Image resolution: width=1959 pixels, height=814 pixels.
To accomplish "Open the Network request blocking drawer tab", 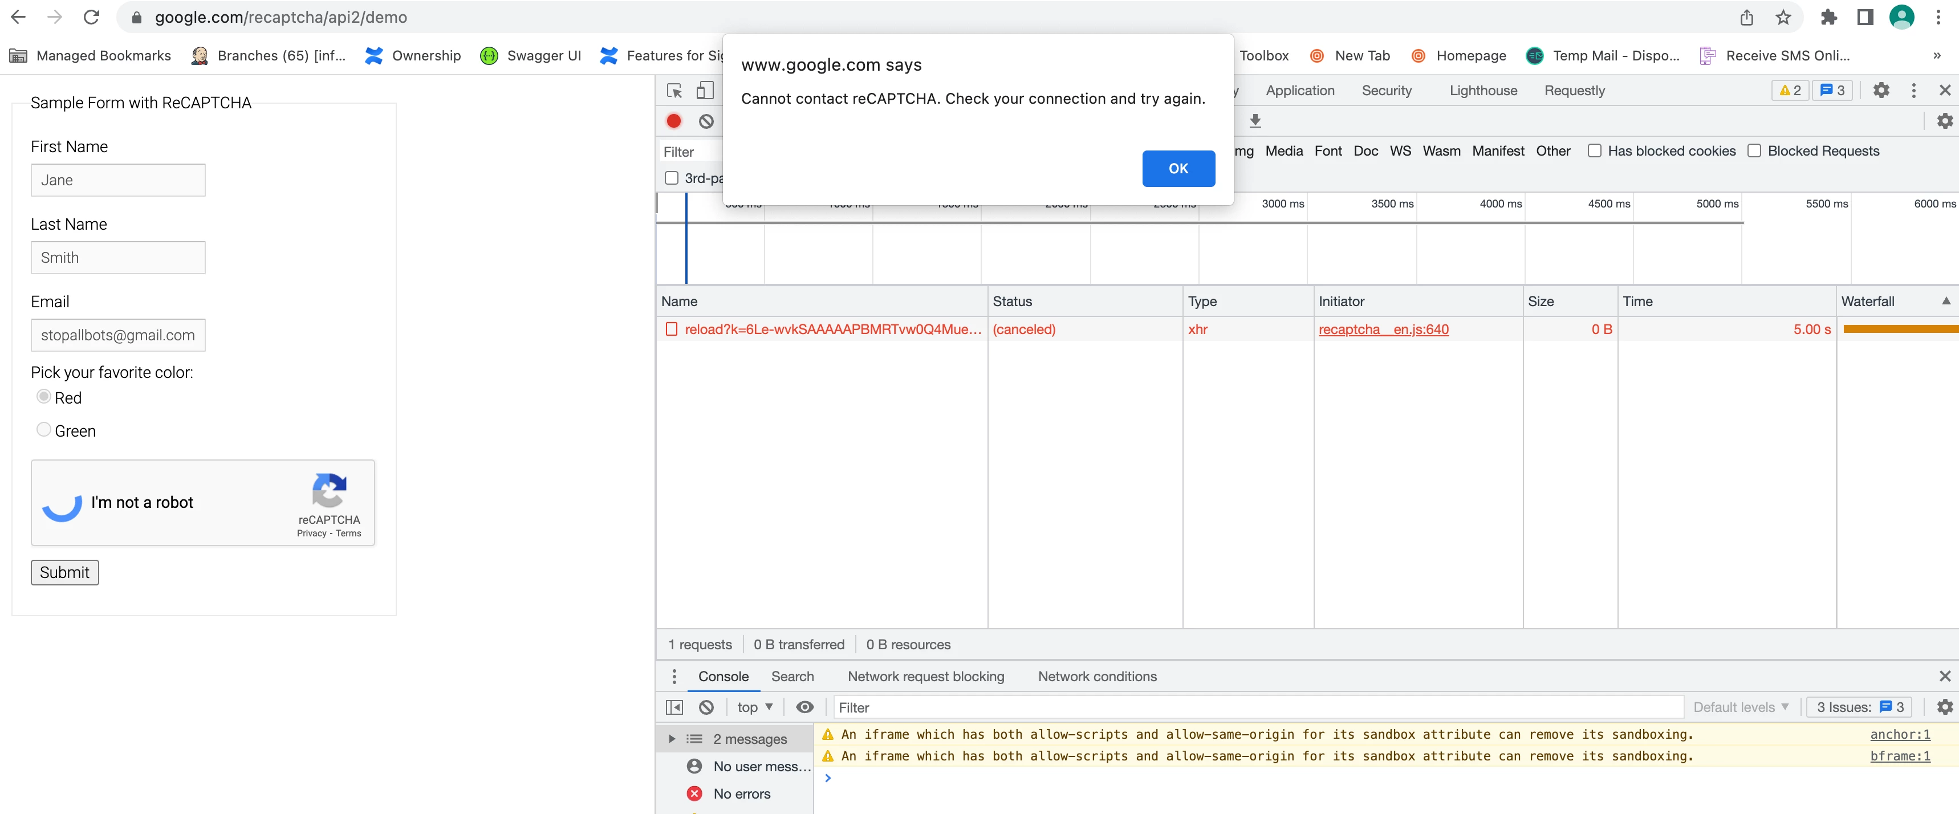I will coord(925,677).
